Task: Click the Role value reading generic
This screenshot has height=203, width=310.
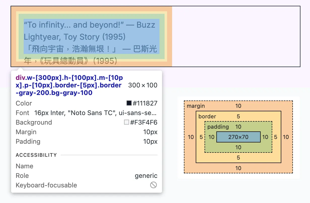Action: click(x=146, y=176)
